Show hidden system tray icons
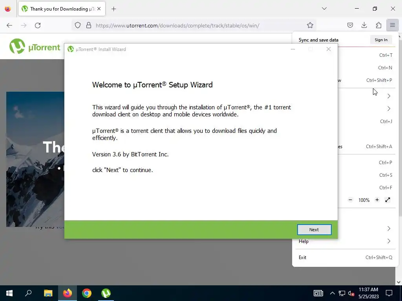Viewport: 402px width, 301px height. 332,293
